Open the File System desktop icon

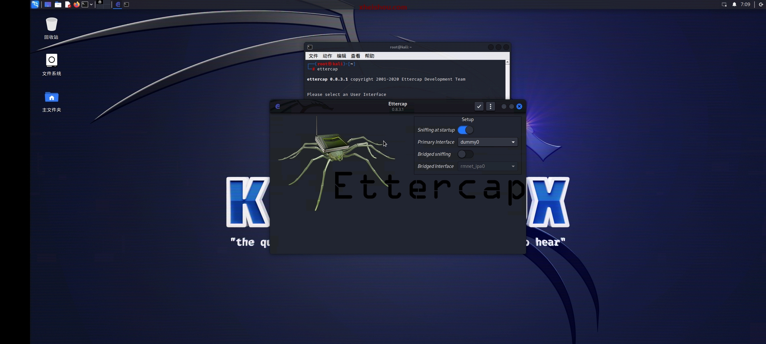click(x=51, y=65)
